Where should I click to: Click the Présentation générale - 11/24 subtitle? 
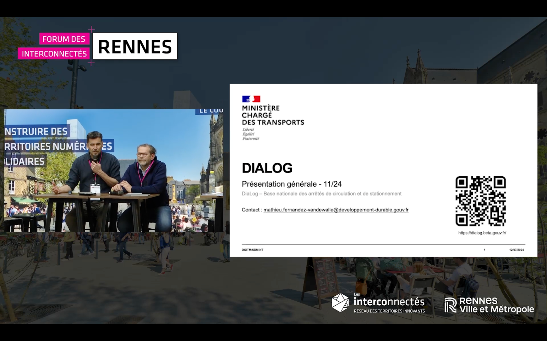tap(291, 184)
